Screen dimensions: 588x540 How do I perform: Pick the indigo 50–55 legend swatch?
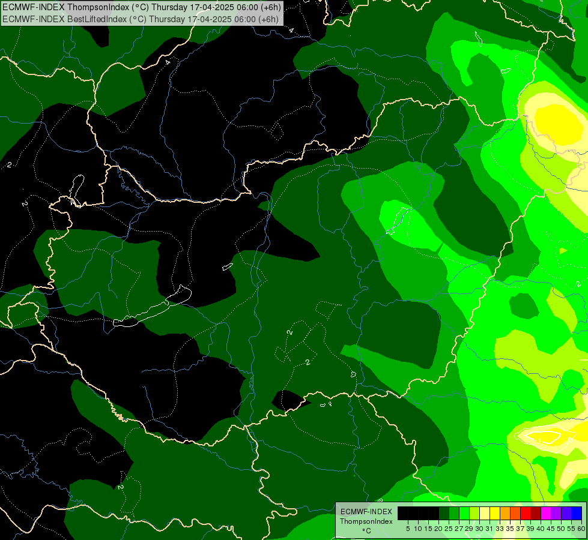[566, 513]
